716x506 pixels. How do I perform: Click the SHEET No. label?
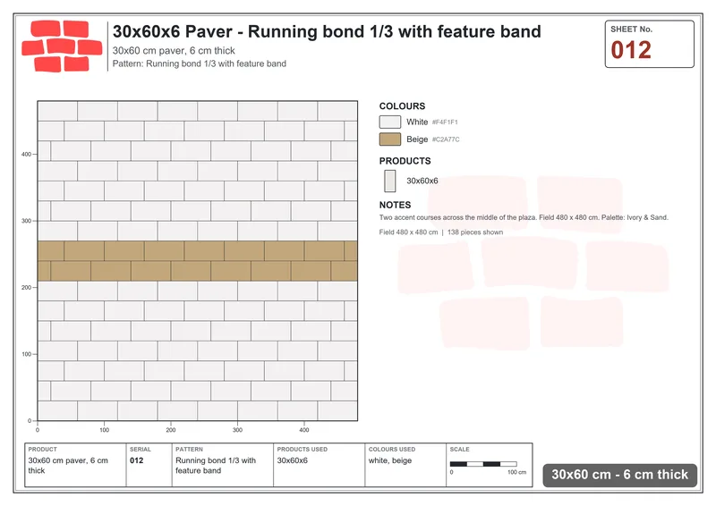pos(632,30)
